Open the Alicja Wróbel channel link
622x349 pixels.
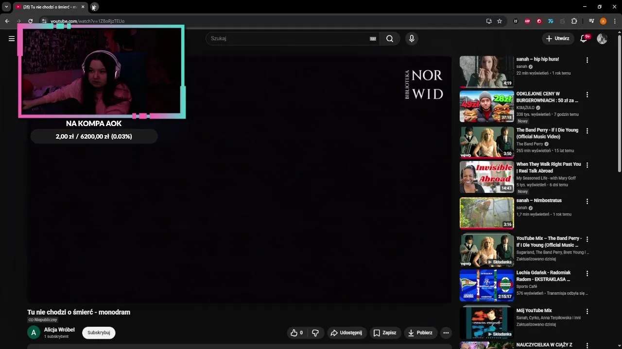click(59, 330)
